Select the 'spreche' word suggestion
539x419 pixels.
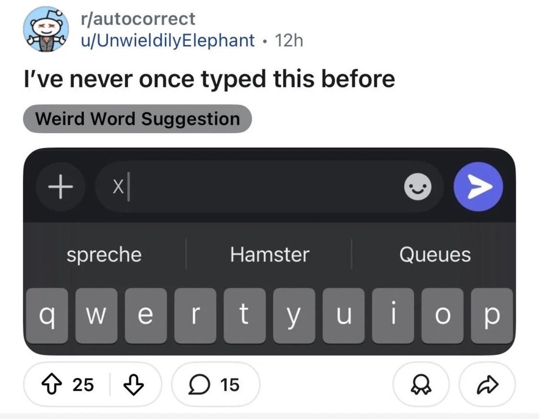[104, 255]
